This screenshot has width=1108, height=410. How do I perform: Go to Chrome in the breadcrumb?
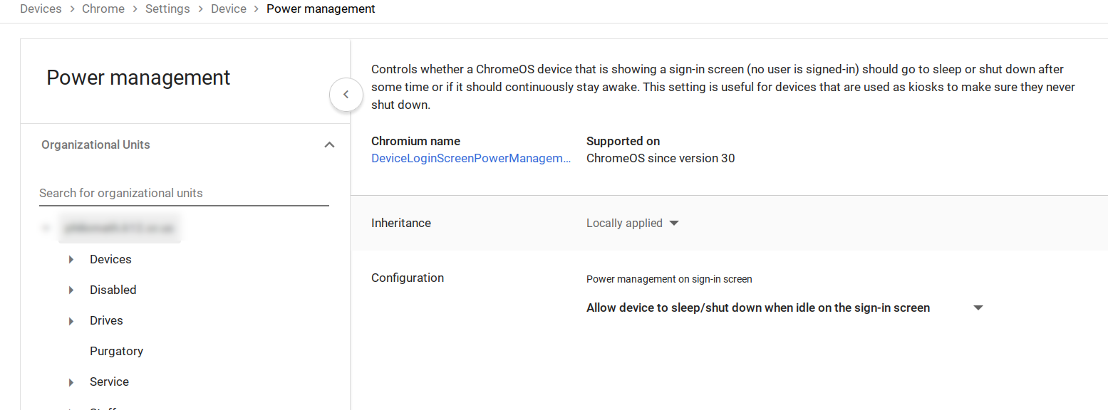click(x=103, y=9)
